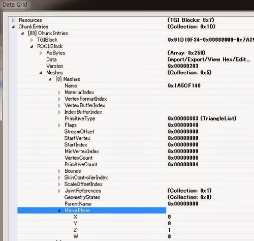254x241 pixels.
Task: Expand the IndexBufferIndex node
Action: click(x=59, y=112)
